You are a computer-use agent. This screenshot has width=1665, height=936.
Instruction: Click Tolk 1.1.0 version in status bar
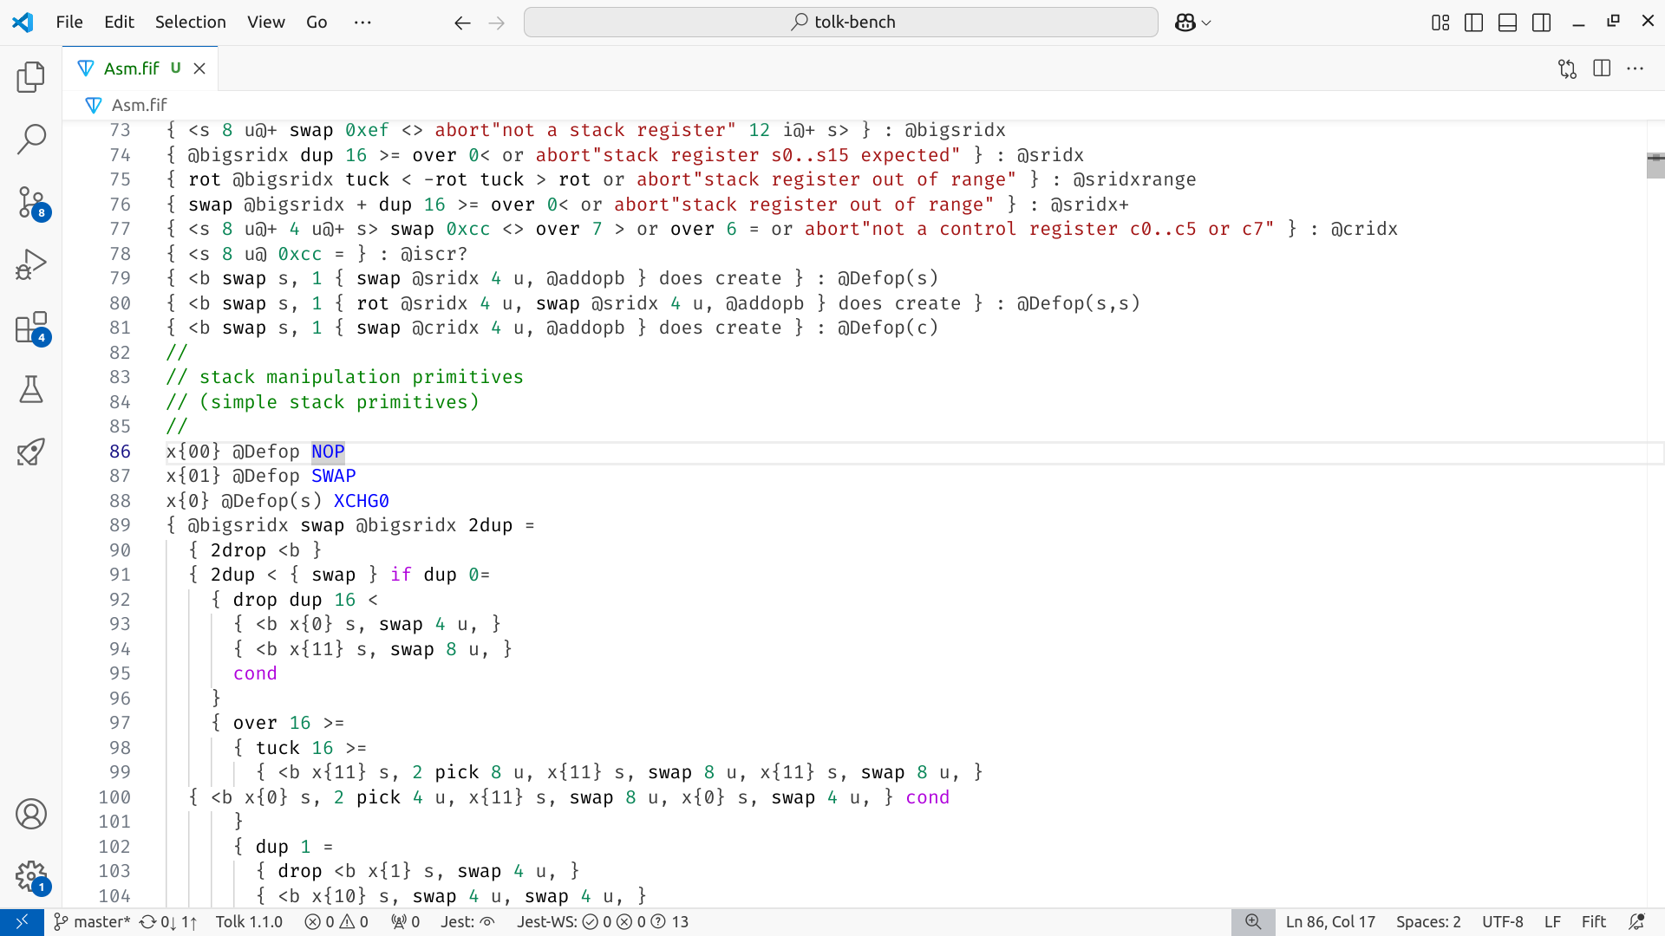point(249,922)
